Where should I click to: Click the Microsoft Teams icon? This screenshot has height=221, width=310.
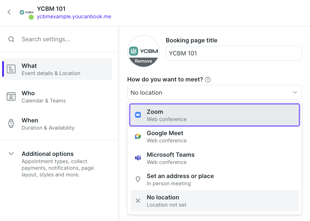138,158
